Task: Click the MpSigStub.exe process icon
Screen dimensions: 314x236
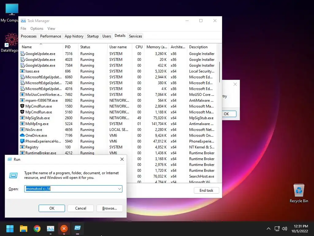Action: coord(22,118)
